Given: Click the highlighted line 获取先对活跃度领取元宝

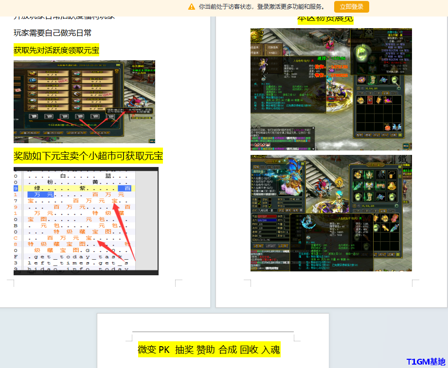Looking at the screenshot, I should point(56,50).
